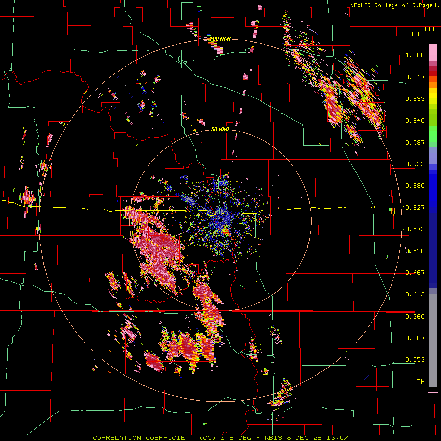Viewport: 441px width, 441px height.
Task: Select the 0.360 scale value
Action: point(415,317)
